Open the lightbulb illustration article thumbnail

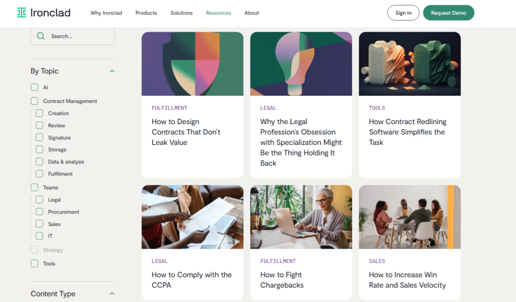point(301,64)
